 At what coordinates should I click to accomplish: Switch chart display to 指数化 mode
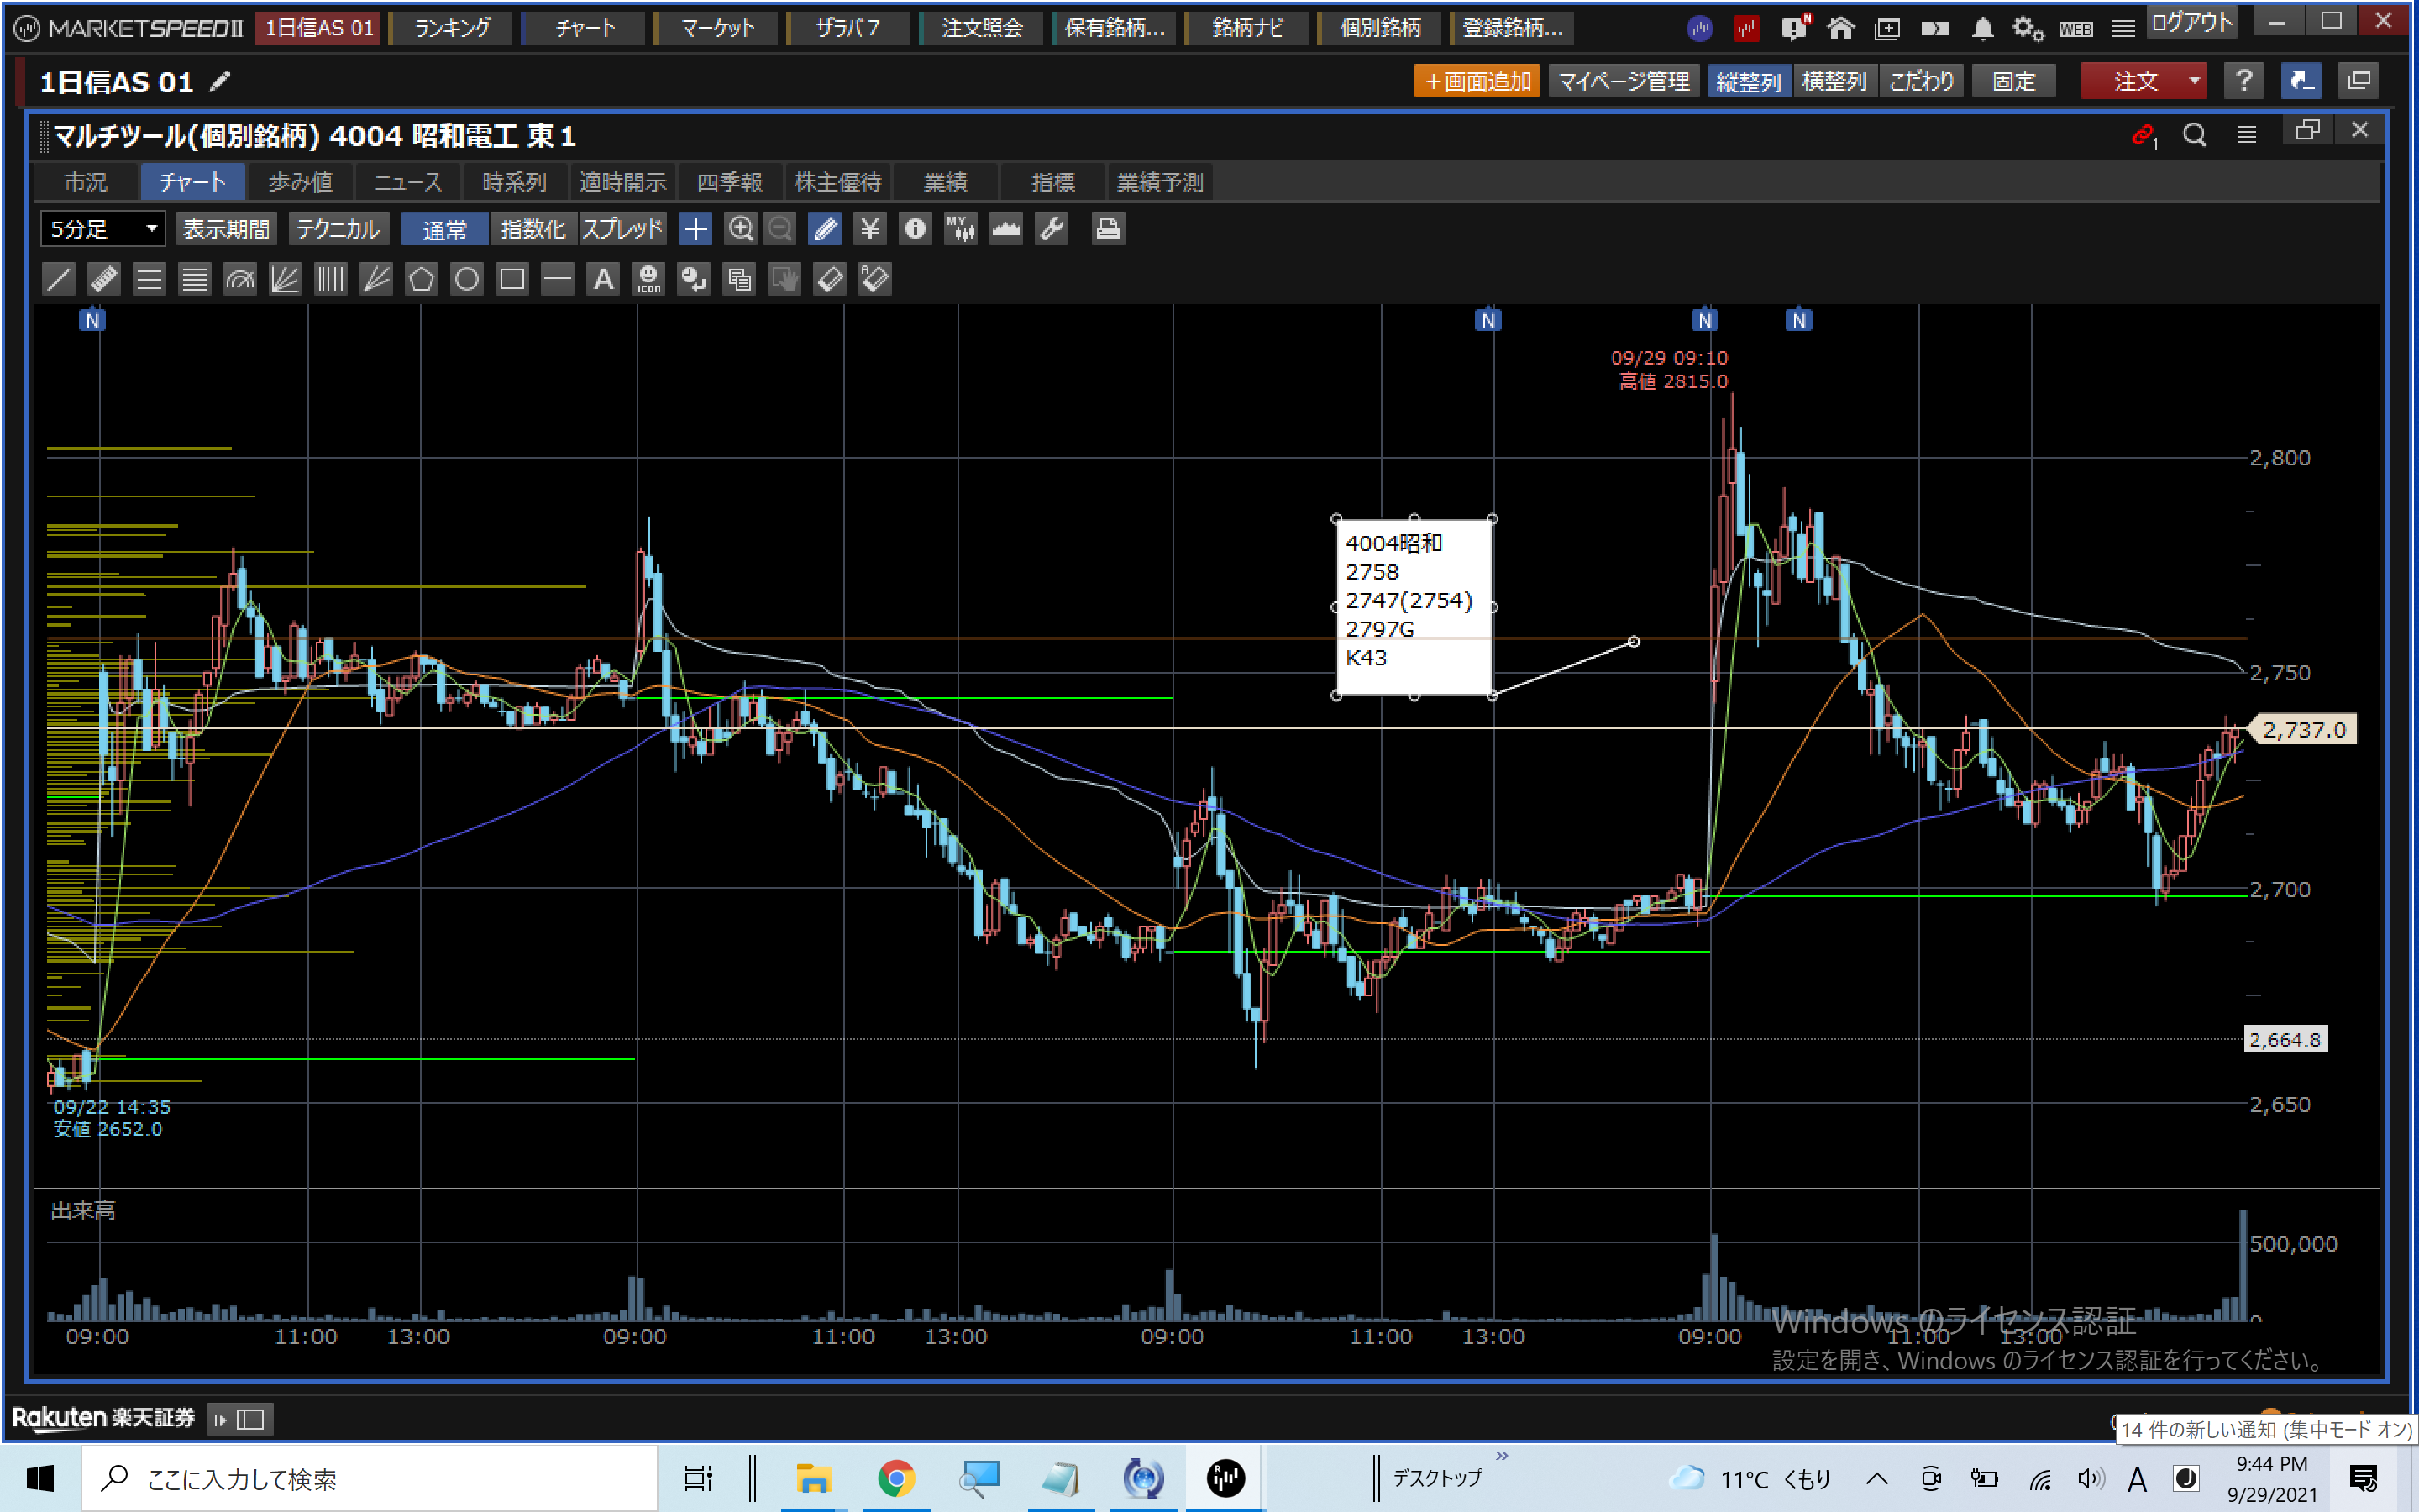(x=533, y=229)
